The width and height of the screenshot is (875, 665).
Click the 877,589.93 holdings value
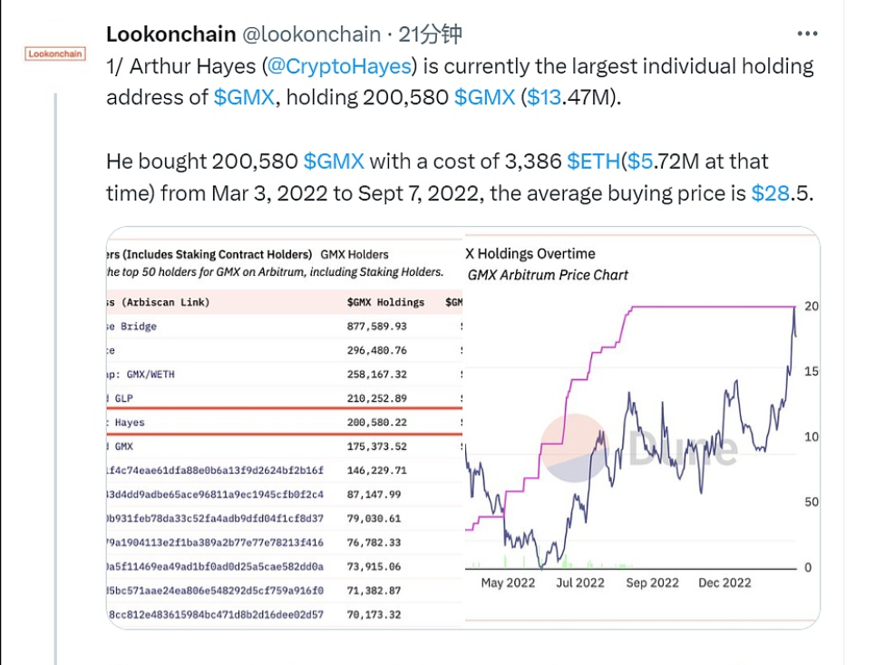pos(376,326)
